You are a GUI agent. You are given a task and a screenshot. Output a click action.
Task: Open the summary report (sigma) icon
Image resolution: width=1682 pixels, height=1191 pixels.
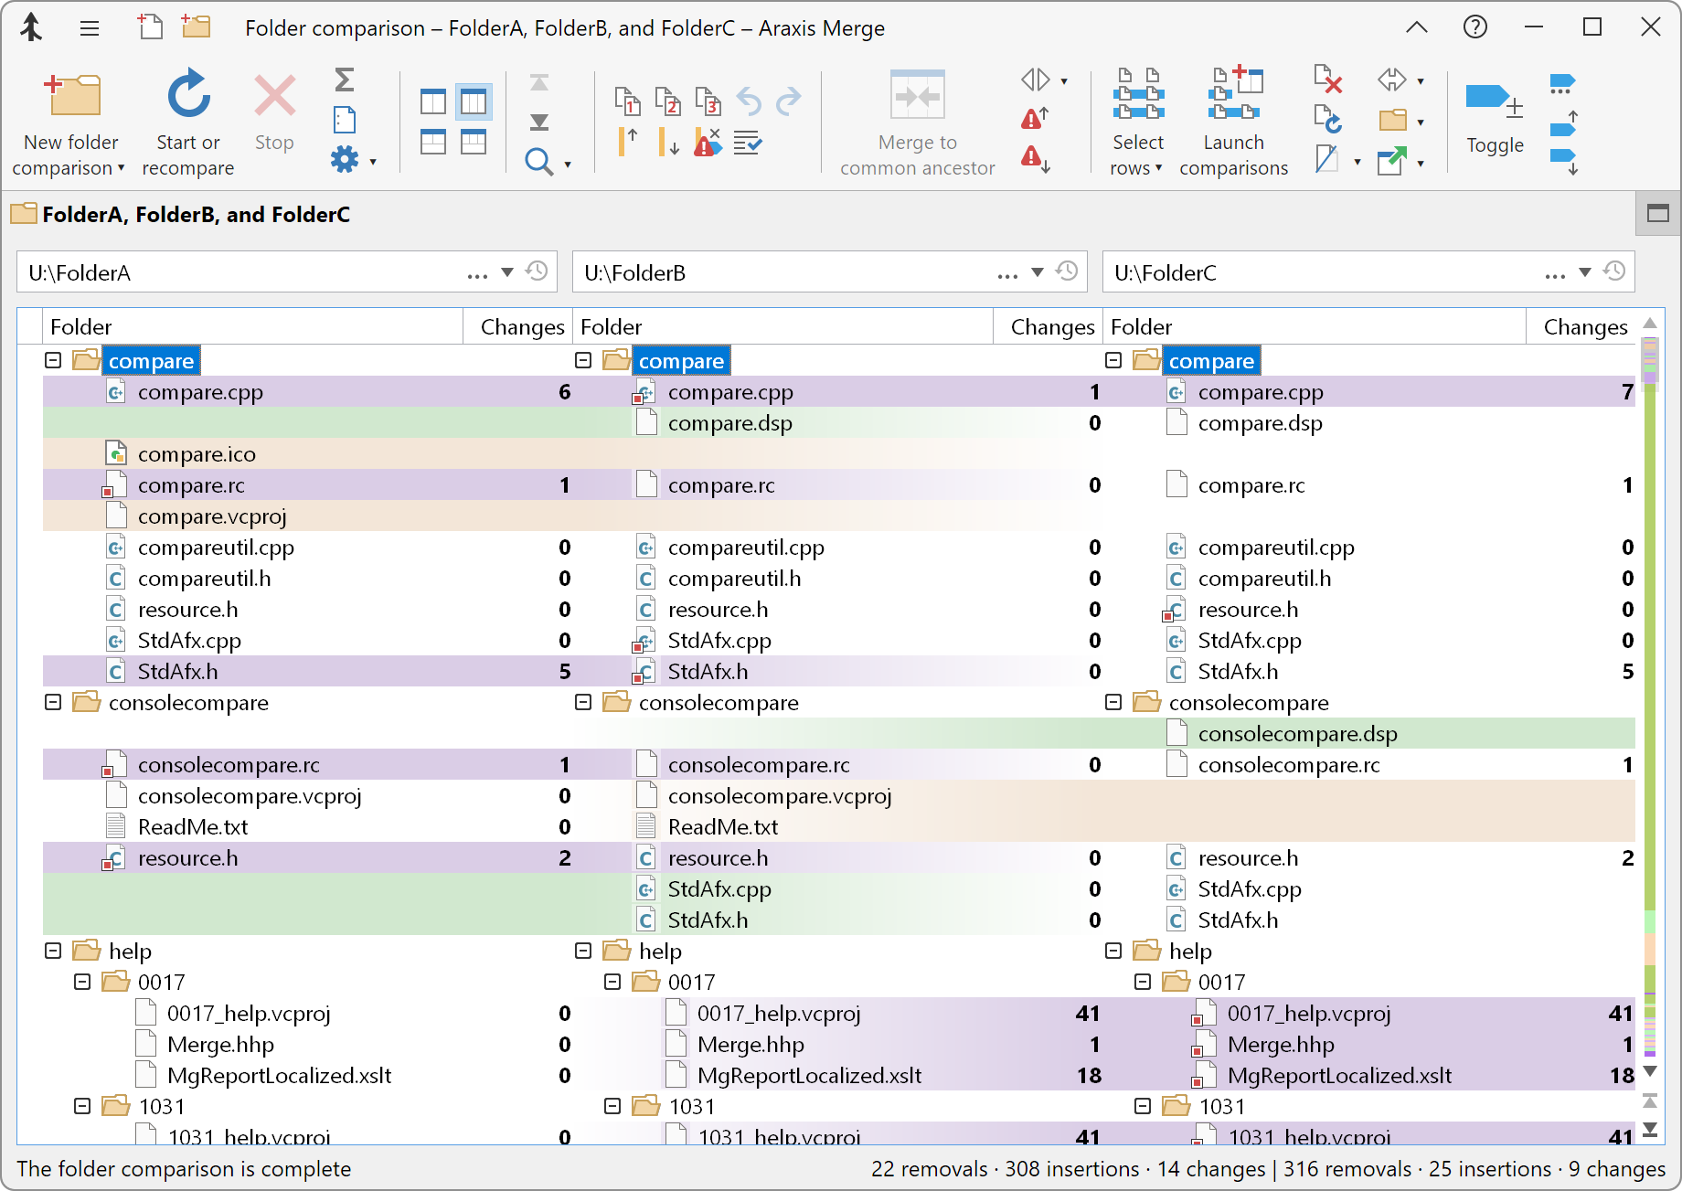click(x=345, y=80)
